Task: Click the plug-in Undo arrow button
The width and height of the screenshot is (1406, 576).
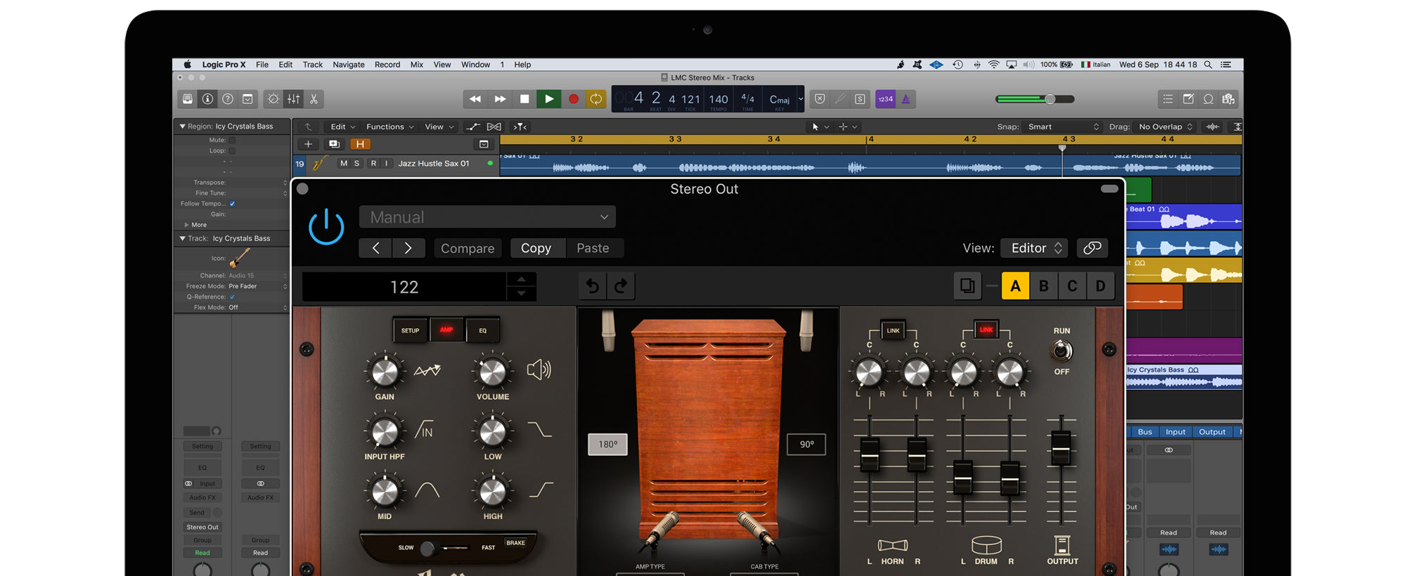Action: [x=593, y=286]
